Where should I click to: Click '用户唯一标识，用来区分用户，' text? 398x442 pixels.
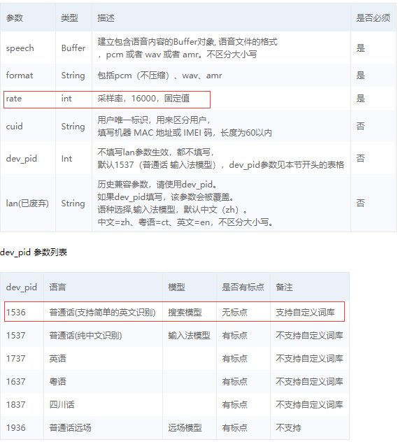pos(154,120)
